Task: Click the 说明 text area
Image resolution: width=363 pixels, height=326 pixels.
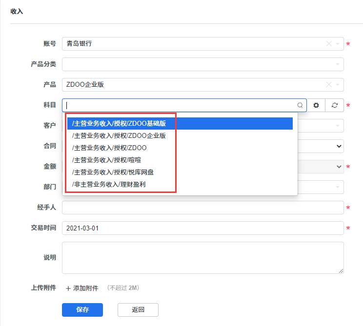Action: 203,258
